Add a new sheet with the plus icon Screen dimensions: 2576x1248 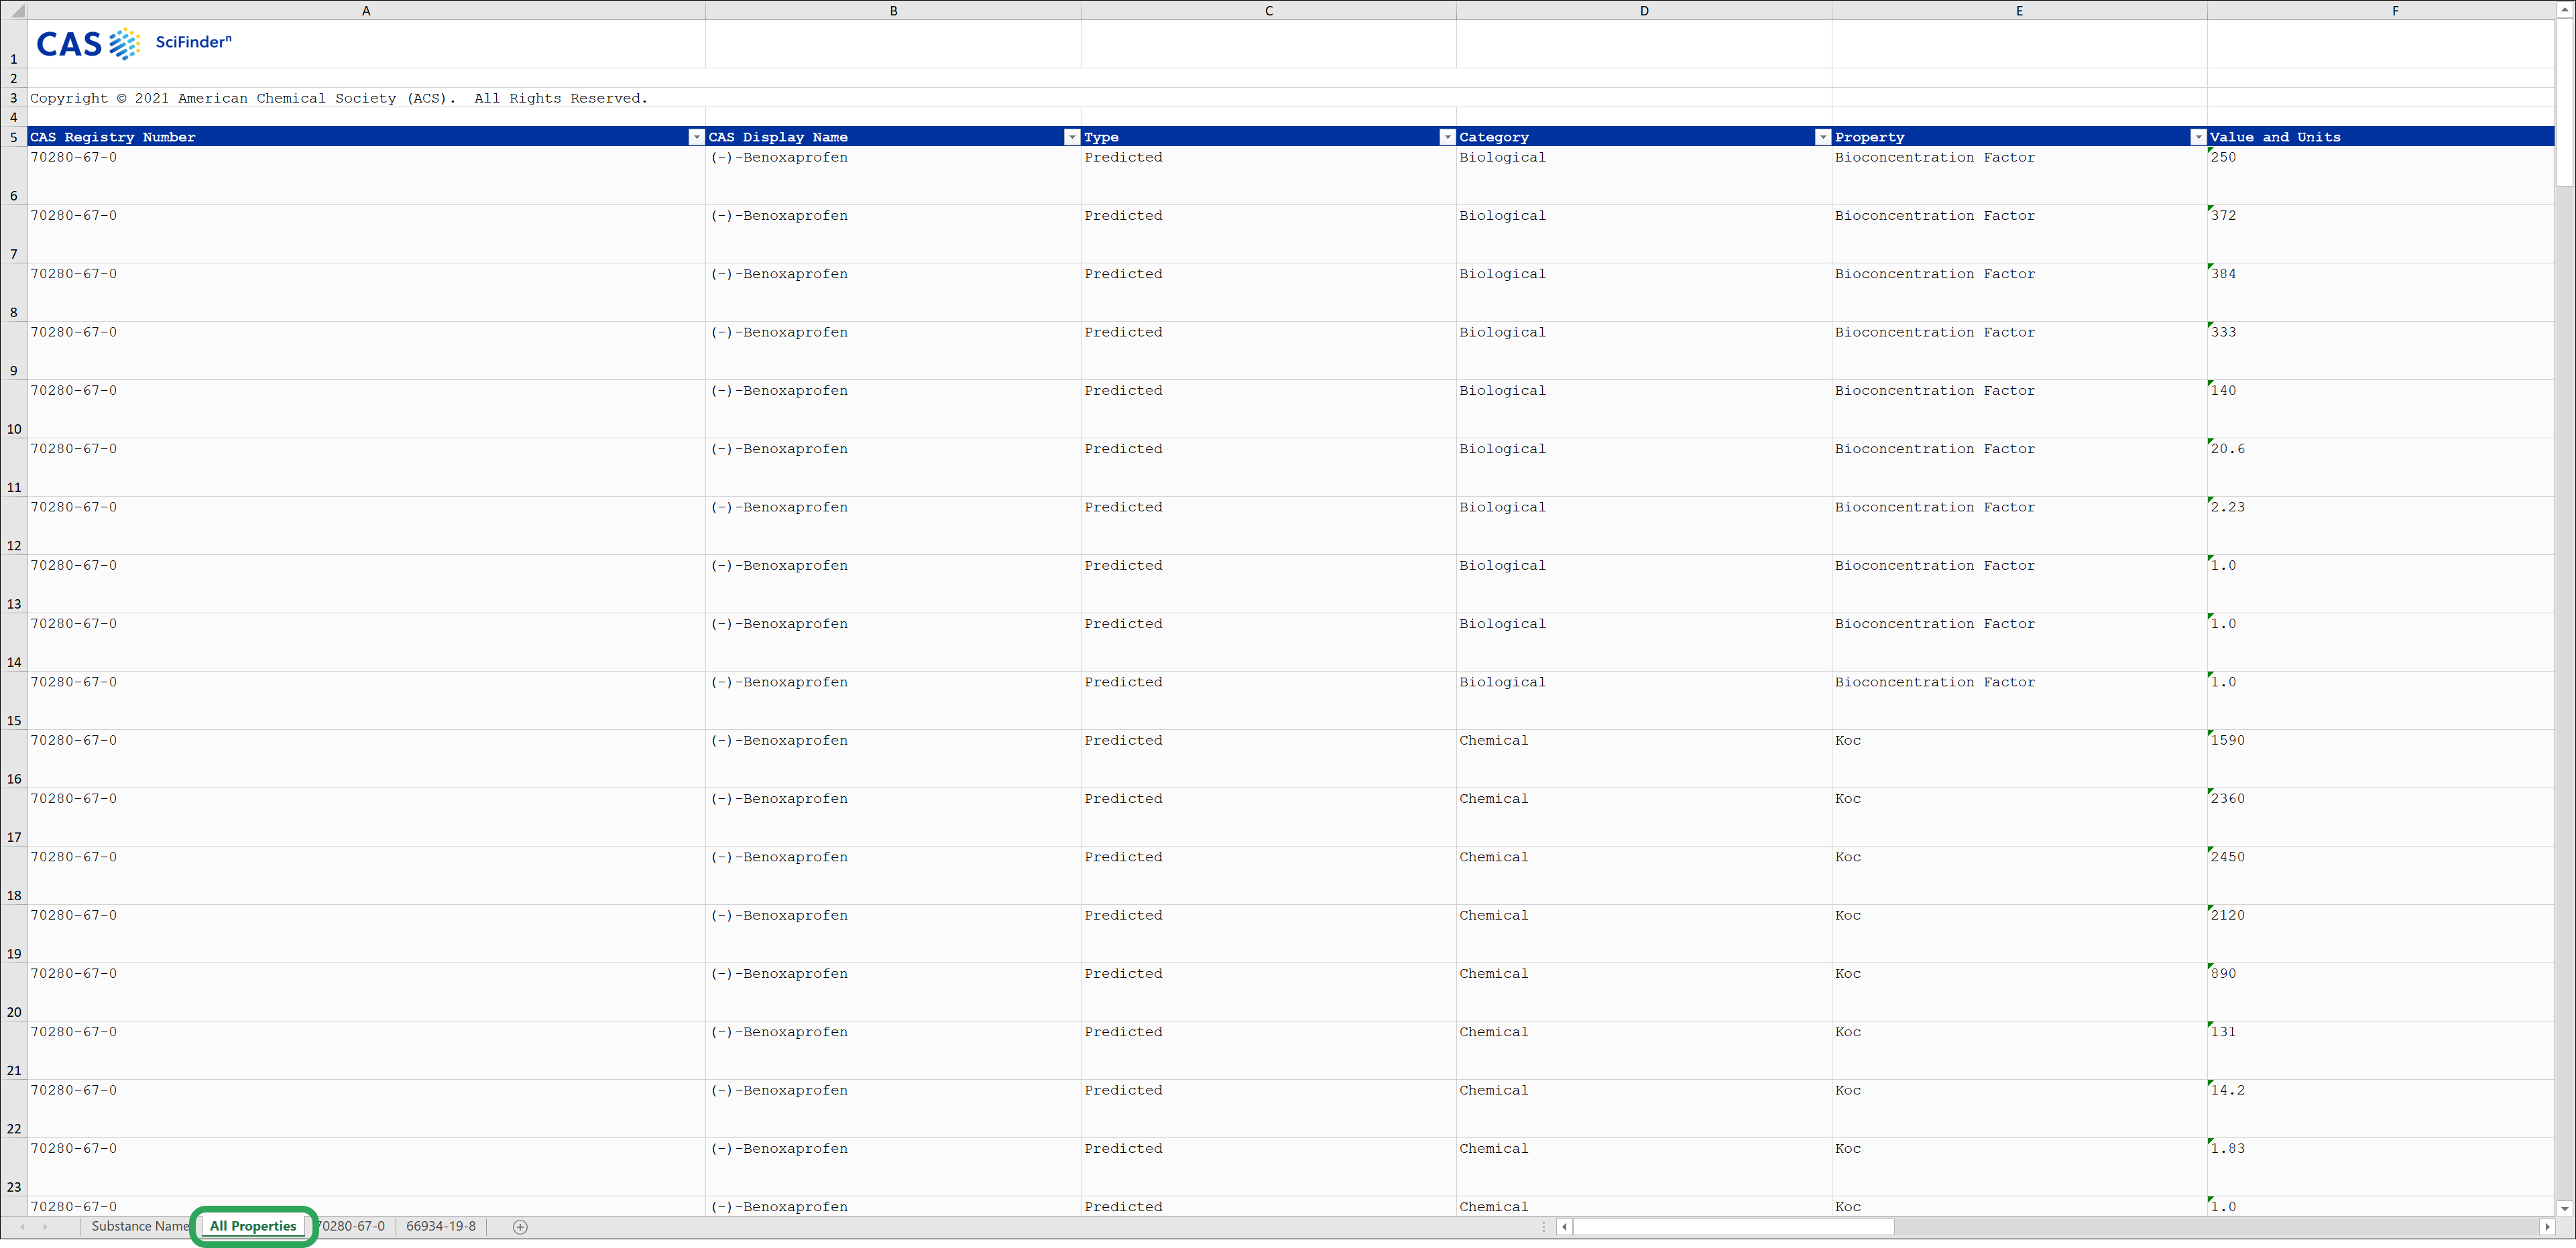click(x=520, y=1227)
